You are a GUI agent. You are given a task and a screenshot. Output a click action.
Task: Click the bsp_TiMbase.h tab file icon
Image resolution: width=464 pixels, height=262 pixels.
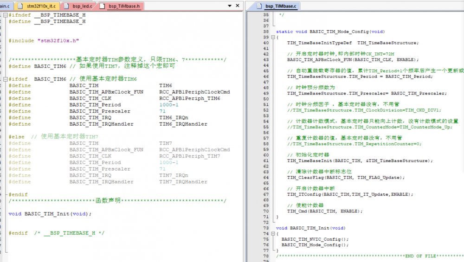point(102,6)
